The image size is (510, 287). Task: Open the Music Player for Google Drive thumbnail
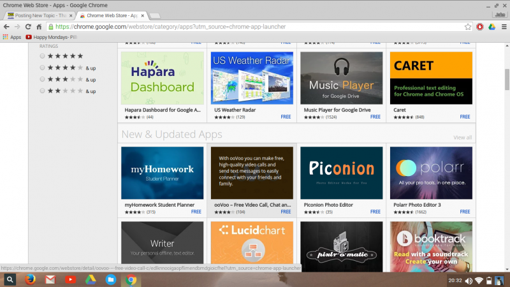click(342, 78)
